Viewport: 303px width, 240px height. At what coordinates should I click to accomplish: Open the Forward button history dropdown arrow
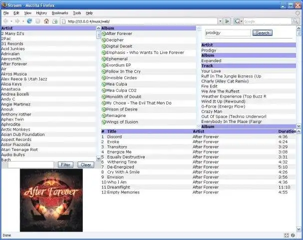(x=23, y=21)
